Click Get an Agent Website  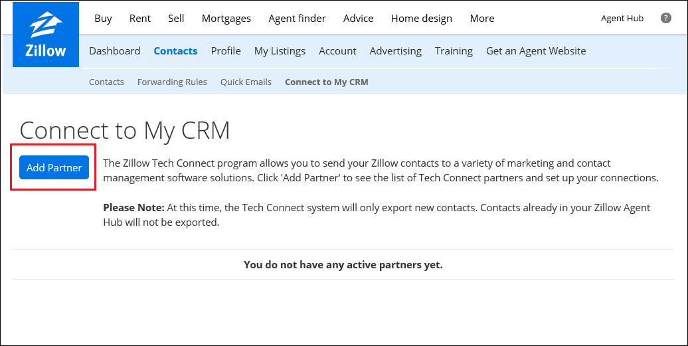(536, 50)
